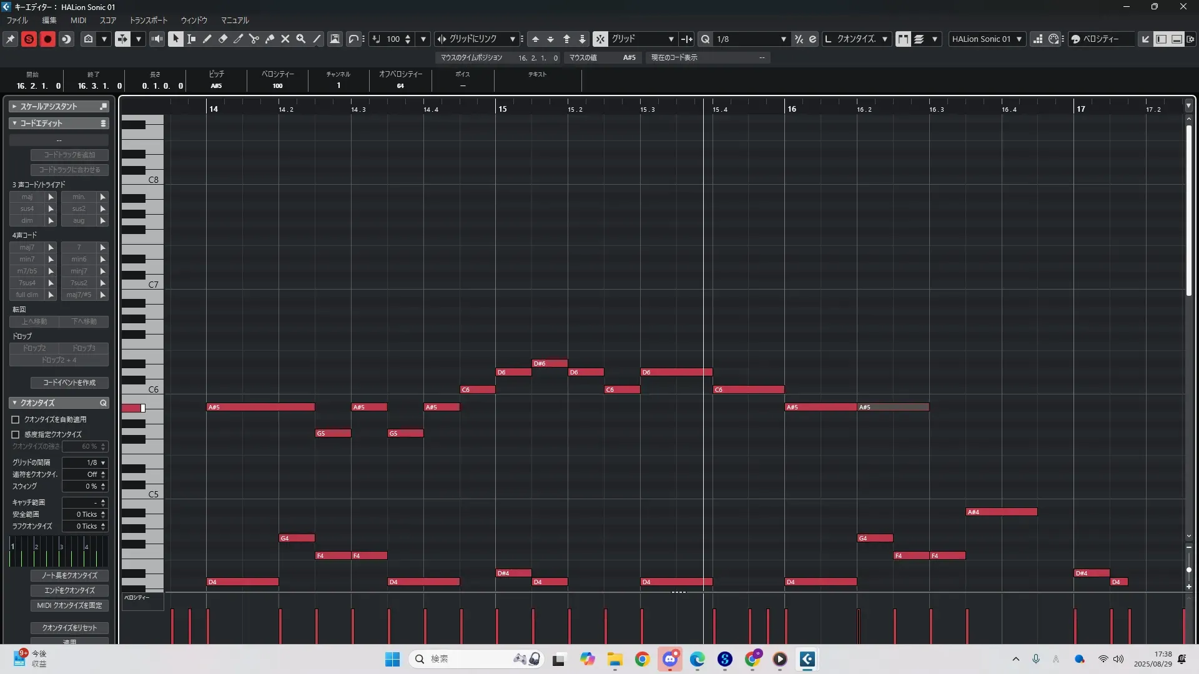Viewport: 1199px width, 674px height.
Task: Select the Zoom magnifier tool
Action: coord(301,39)
